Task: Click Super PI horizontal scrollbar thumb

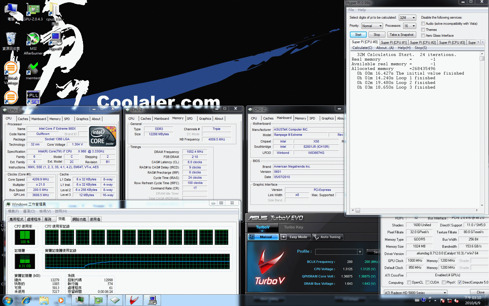Action: pyautogui.click(x=358, y=210)
